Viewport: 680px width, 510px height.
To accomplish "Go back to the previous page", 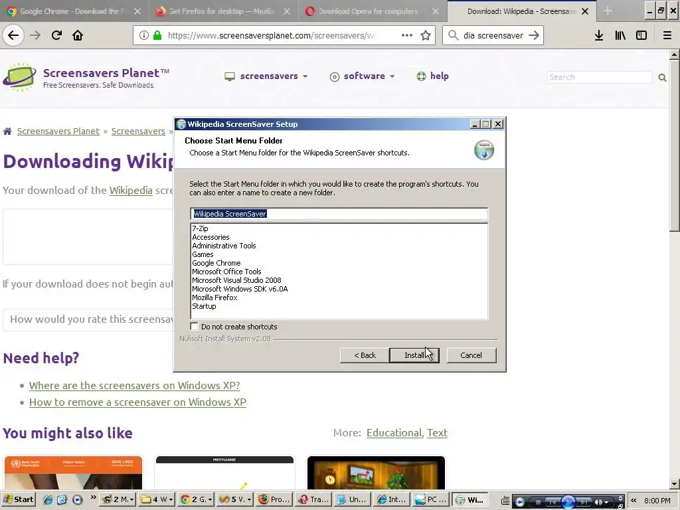I will pos(13,35).
